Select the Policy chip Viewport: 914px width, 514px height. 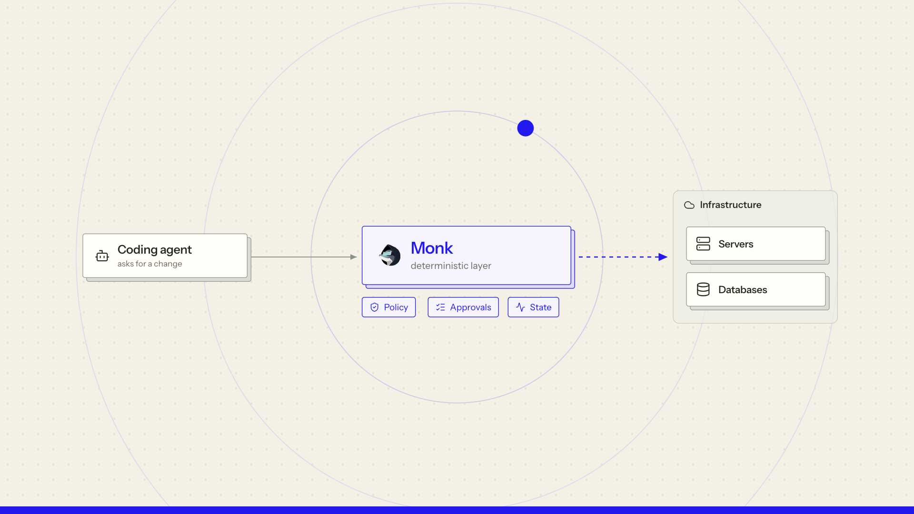[x=388, y=307]
